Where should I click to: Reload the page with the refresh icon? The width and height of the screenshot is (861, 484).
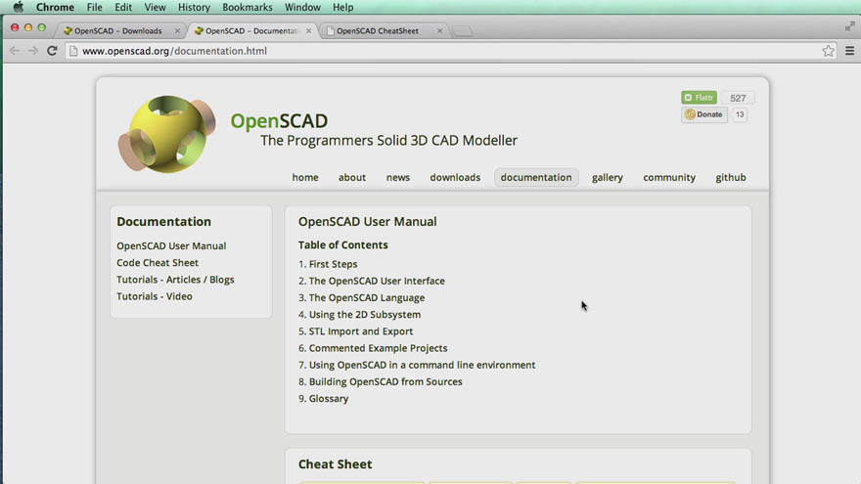52,51
